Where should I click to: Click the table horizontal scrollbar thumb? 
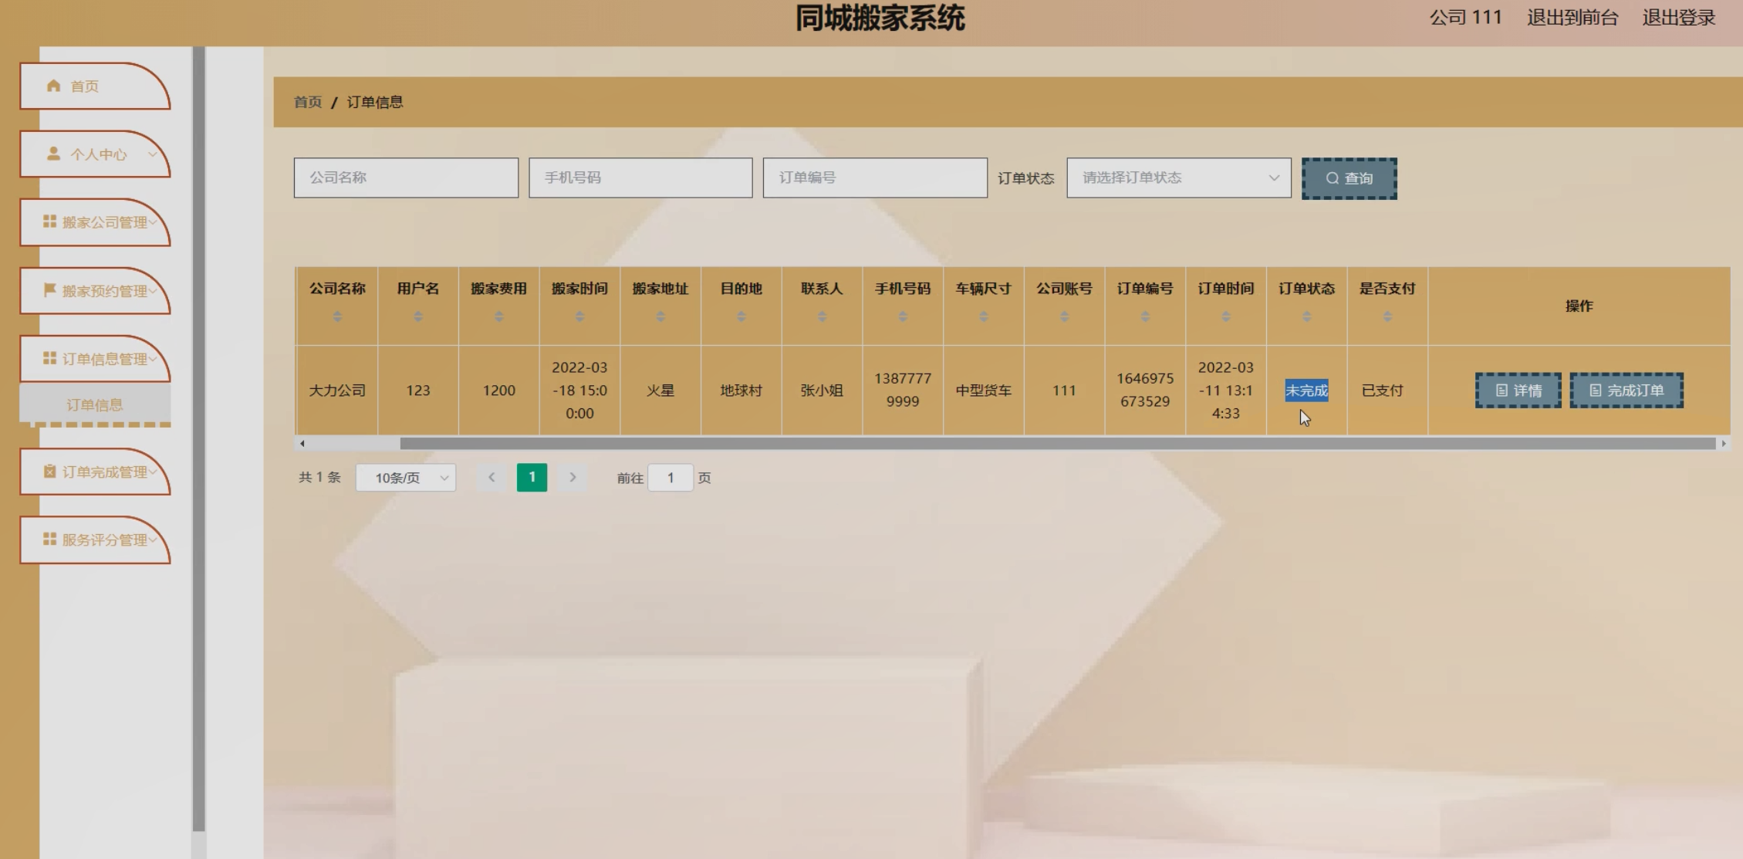(x=1057, y=444)
